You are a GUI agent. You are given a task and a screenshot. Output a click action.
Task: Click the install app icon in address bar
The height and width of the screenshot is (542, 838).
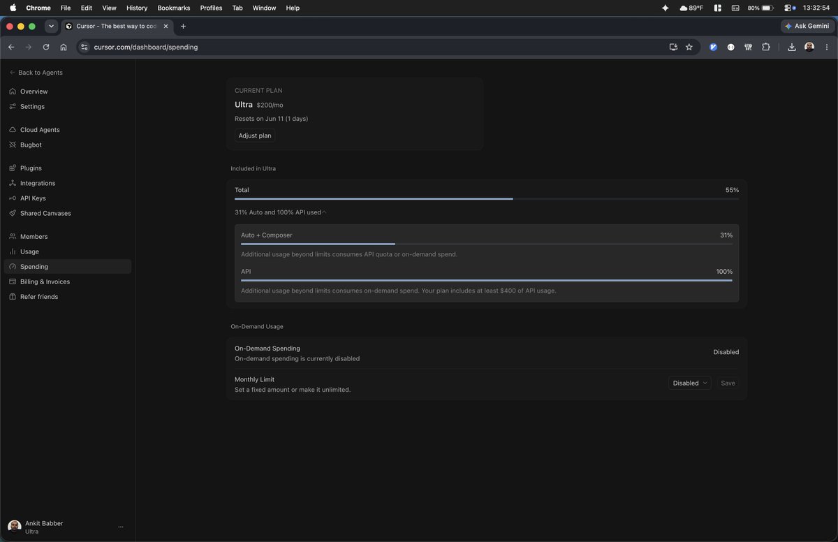[x=673, y=47]
